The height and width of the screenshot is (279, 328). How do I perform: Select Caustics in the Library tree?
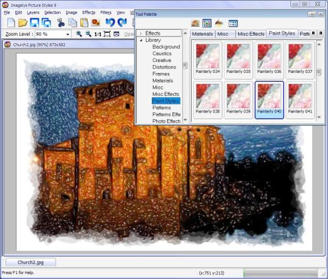(162, 53)
